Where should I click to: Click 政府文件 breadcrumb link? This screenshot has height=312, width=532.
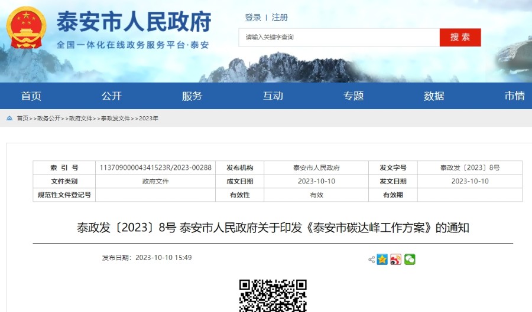click(x=80, y=119)
